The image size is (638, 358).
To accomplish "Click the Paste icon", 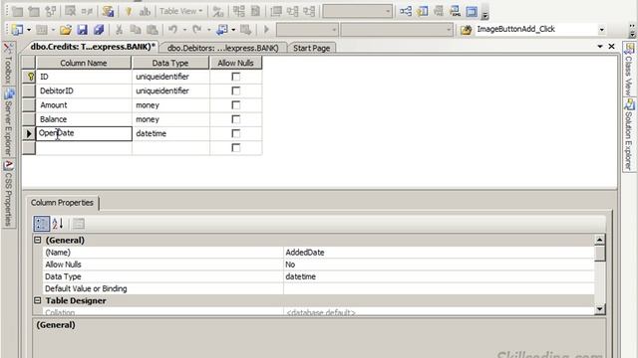I will tap(152, 29).
